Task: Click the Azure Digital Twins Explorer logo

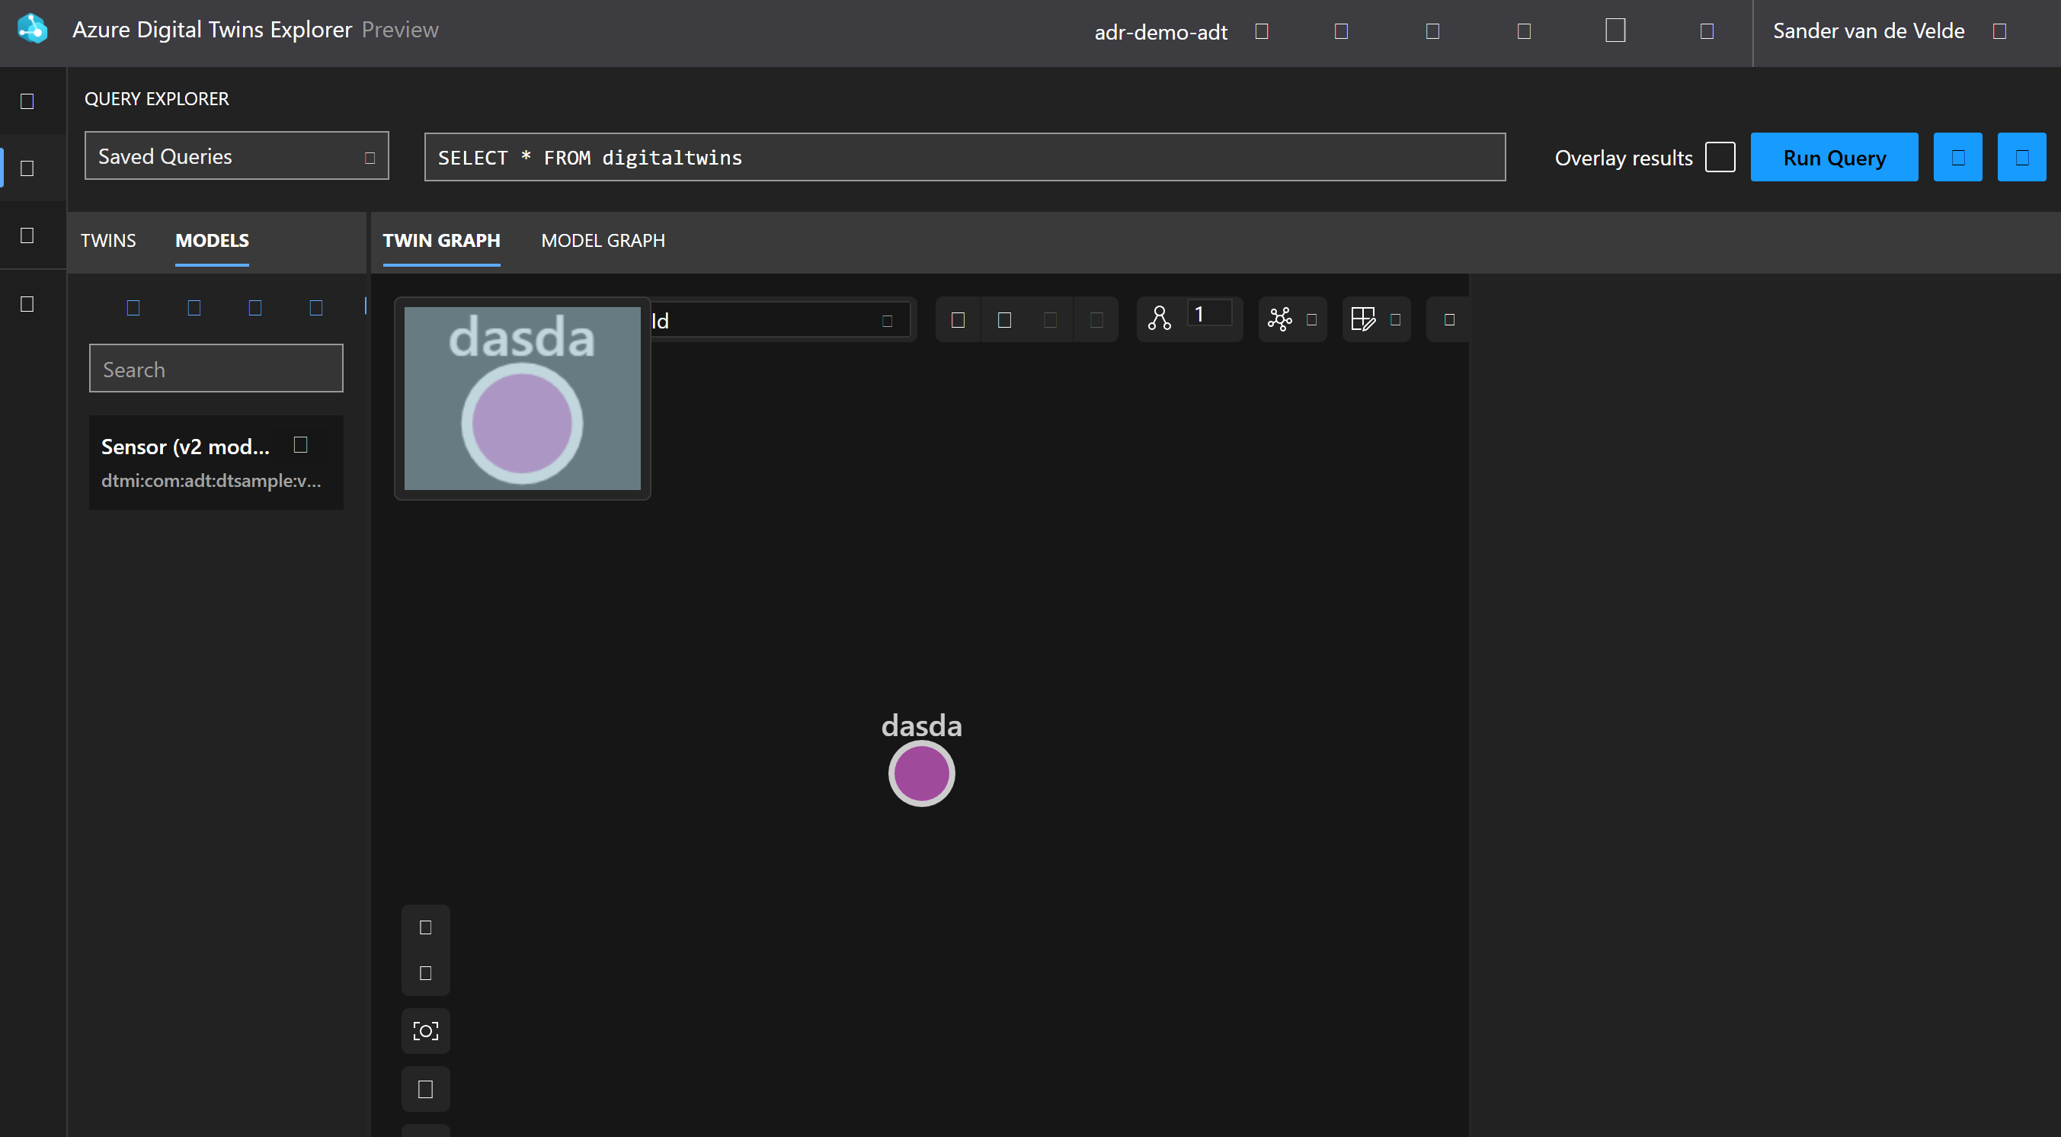Action: (32, 30)
